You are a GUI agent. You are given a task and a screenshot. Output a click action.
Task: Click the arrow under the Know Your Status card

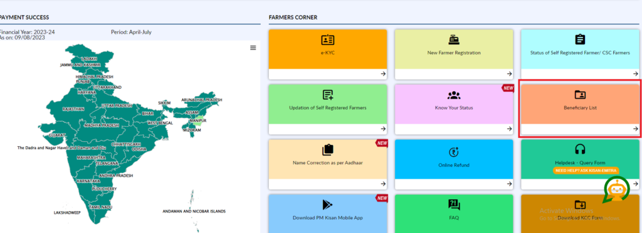pyautogui.click(x=509, y=129)
